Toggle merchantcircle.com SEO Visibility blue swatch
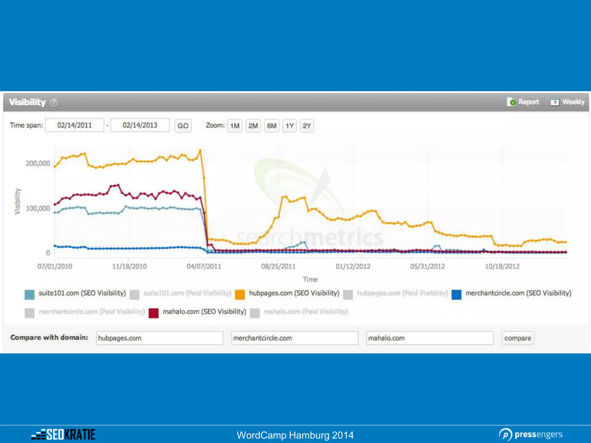 point(456,295)
